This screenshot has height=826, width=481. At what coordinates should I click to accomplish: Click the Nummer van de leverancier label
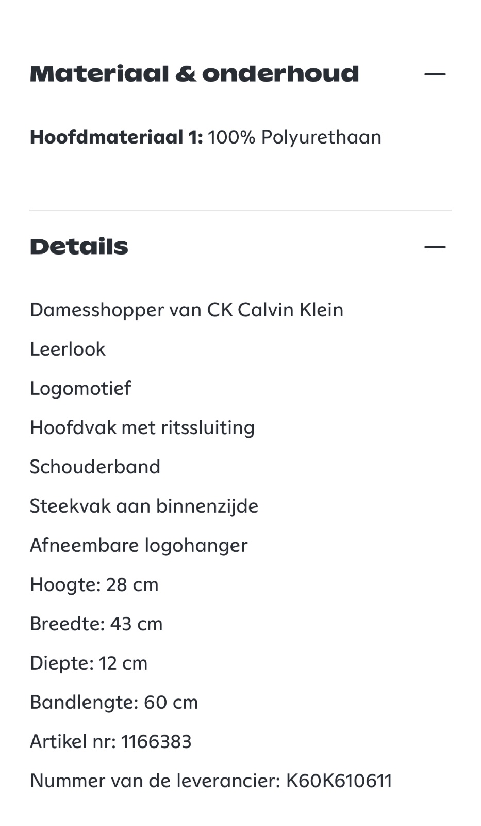155,781
